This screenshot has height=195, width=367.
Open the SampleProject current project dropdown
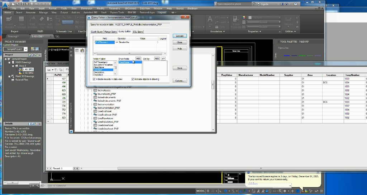[x=26, y=49]
